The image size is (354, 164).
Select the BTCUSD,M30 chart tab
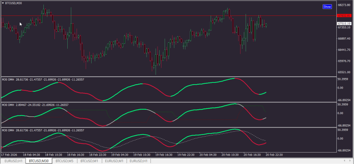coord(39,161)
